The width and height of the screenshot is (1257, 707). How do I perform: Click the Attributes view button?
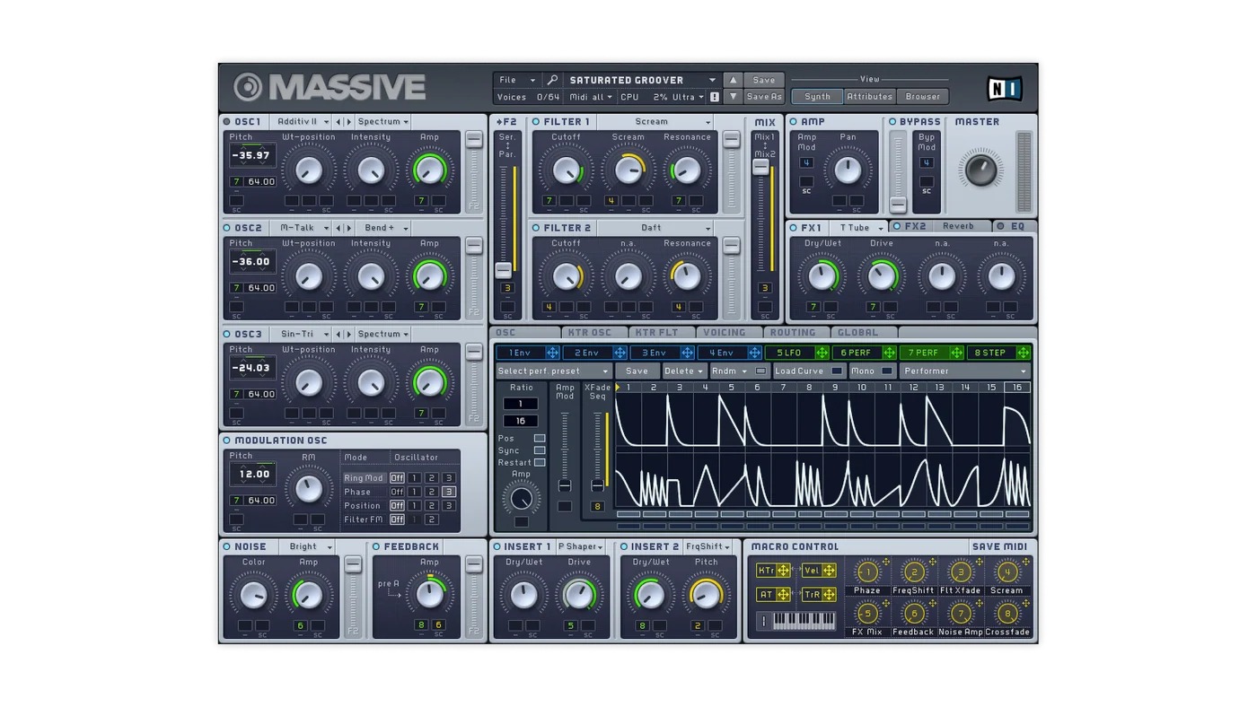[x=870, y=97]
